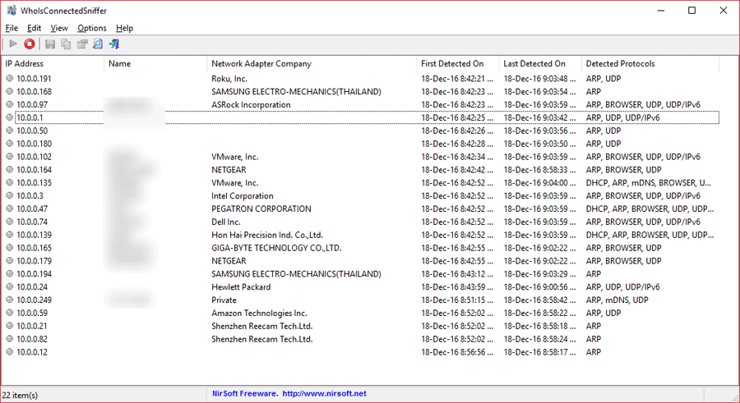The height and width of the screenshot is (403, 740).
Task: Open the Options menu
Action: point(92,28)
